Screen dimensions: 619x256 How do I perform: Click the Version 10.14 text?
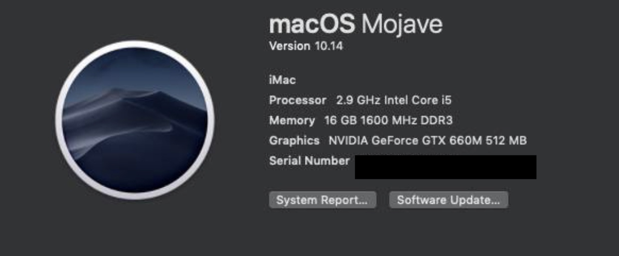click(x=306, y=46)
